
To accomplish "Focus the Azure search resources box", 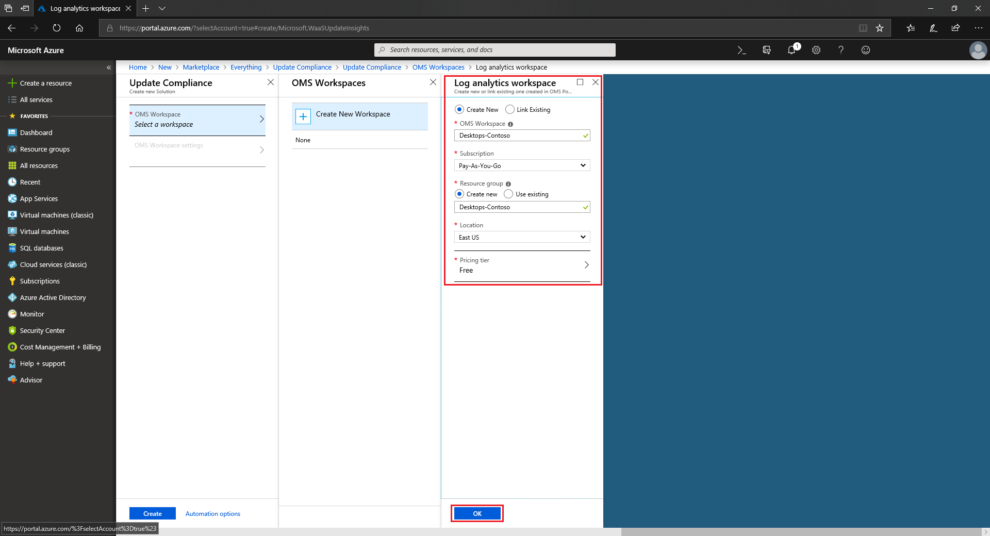I will coord(494,50).
